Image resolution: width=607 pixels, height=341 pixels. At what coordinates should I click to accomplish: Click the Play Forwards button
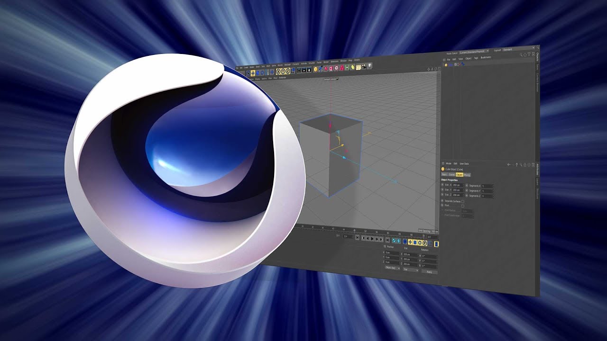click(x=372, y=239)
